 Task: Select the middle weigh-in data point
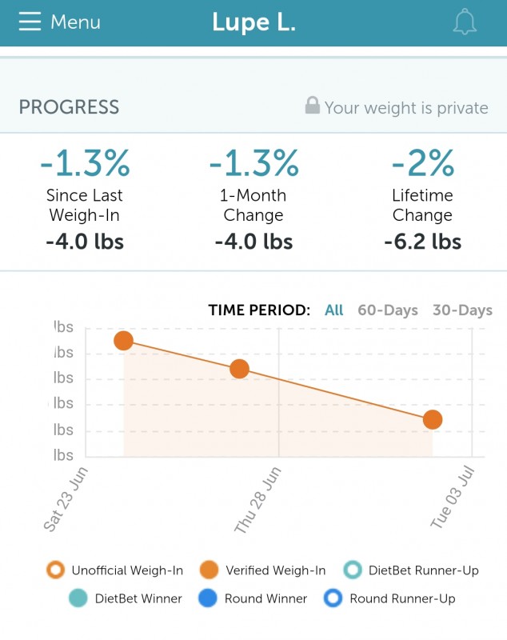point(239,369)
